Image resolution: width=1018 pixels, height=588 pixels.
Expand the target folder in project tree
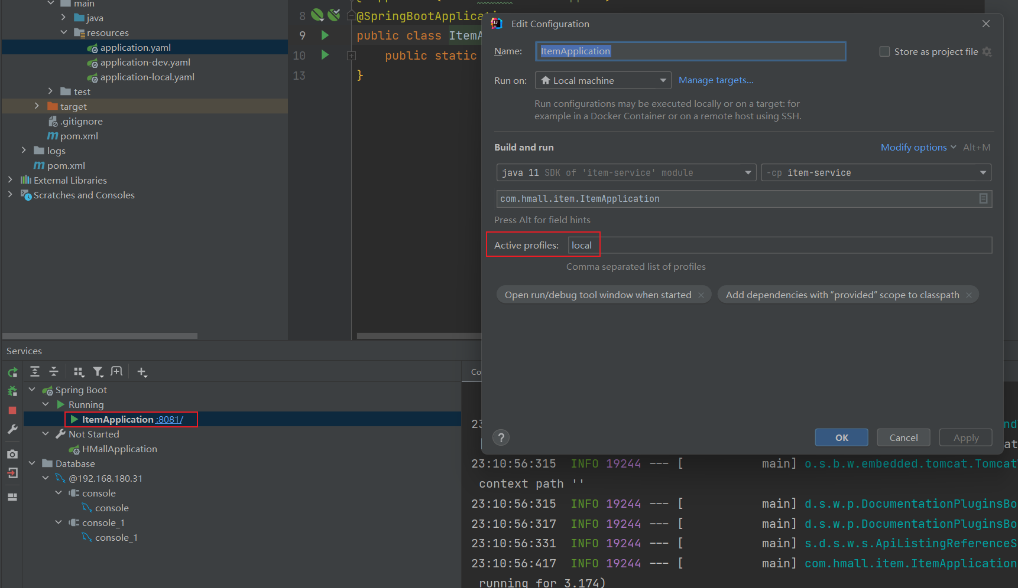tap(37, 106)
